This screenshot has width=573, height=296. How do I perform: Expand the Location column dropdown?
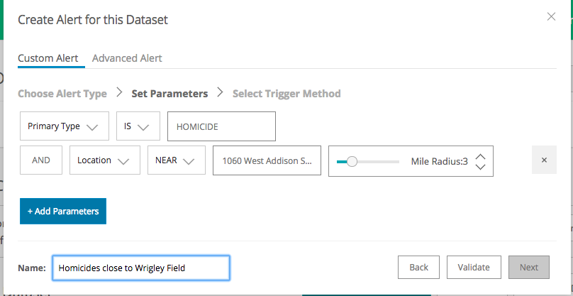click(105, 160)
